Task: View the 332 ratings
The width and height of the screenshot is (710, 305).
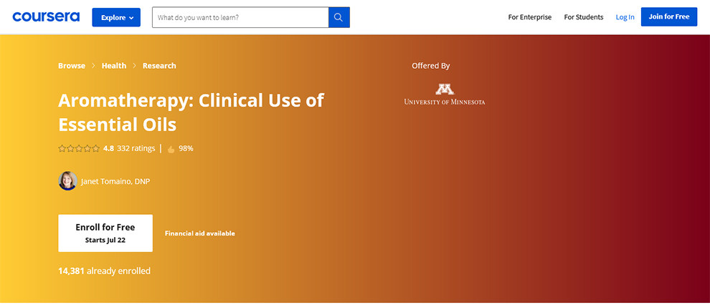Action: [136, 149]
